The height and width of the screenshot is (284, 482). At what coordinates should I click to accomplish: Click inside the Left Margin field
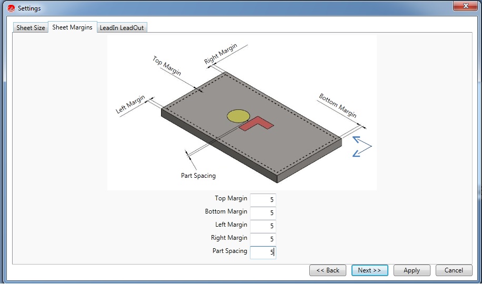coord(263,226)
